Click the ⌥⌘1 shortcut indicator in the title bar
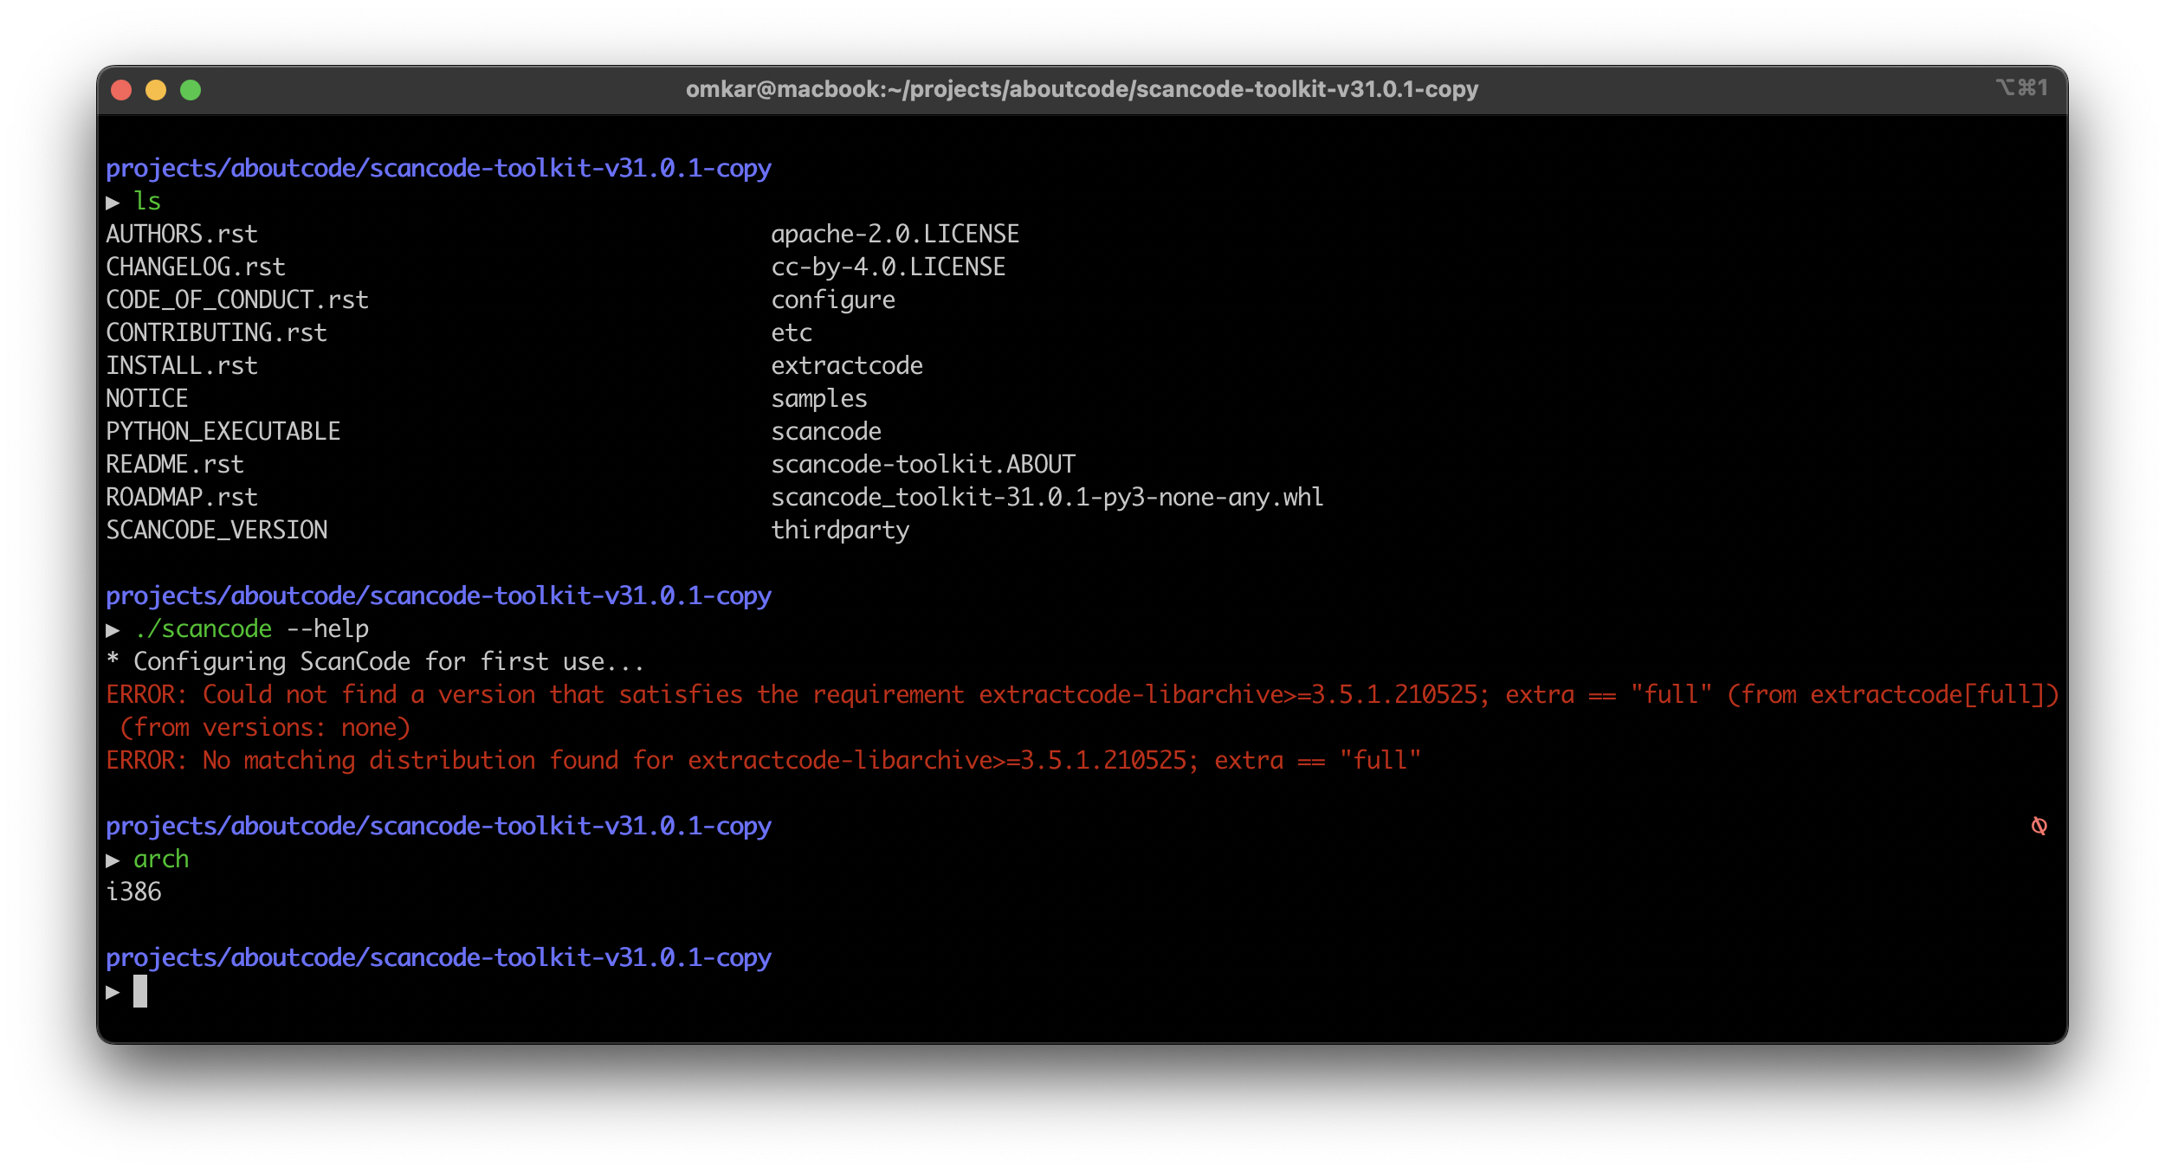 [x=2022, y=88]
